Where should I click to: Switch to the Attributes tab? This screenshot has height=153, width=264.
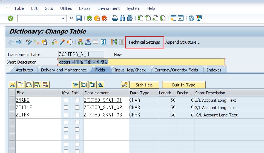[x=24, y=70]
